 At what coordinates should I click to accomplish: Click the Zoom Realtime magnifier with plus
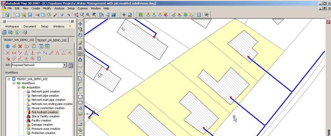click(x=82, y=15)
